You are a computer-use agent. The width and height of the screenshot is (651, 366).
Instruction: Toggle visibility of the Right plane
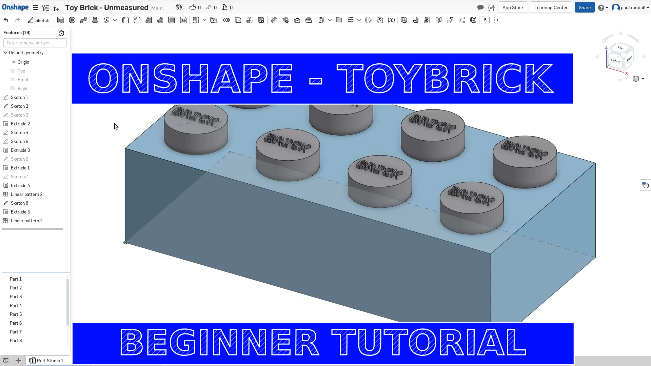click(x=13, y=88)
